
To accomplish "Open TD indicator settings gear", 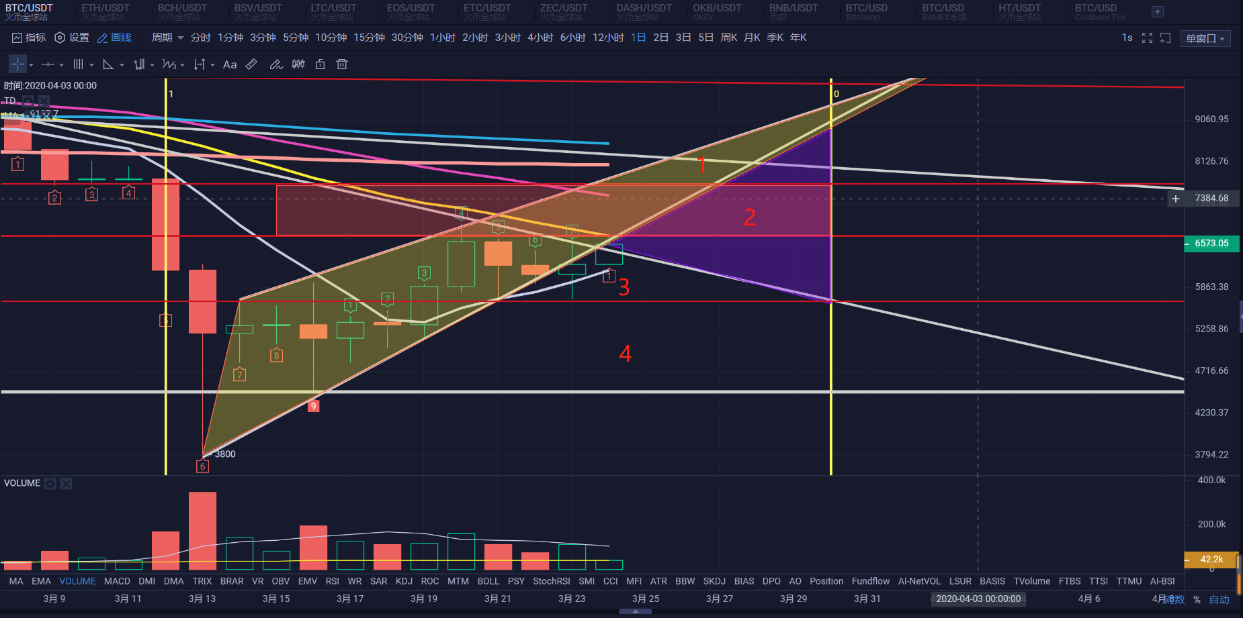I will coord(28,101).
